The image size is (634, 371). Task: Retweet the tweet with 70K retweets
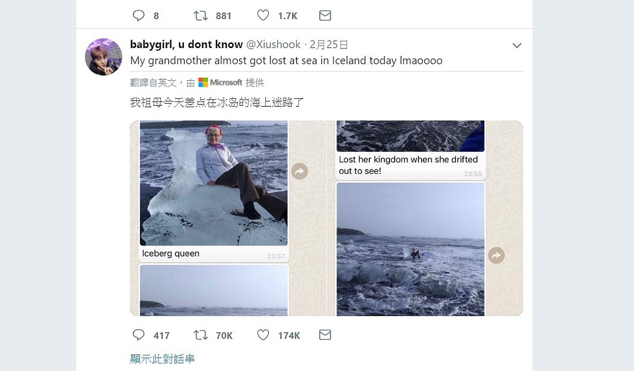pyautogui.click(x=201, y=335)
